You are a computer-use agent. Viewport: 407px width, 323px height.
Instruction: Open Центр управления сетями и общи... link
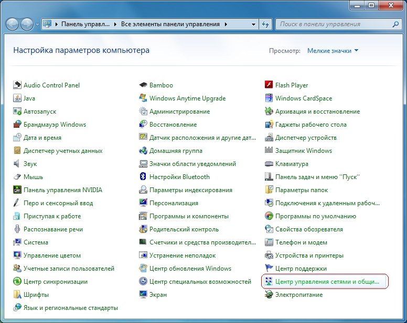[327, 282]
